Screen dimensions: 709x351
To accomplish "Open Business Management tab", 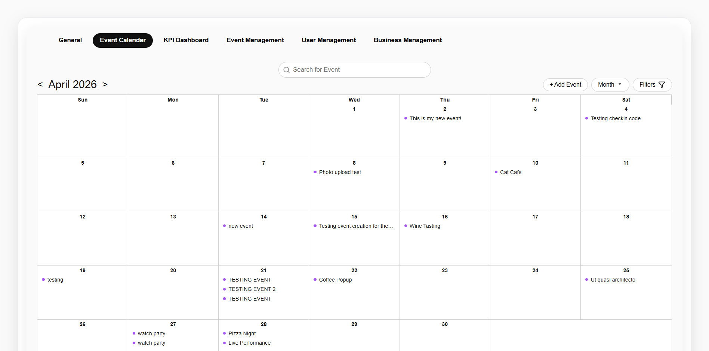I will click(408, 40).
